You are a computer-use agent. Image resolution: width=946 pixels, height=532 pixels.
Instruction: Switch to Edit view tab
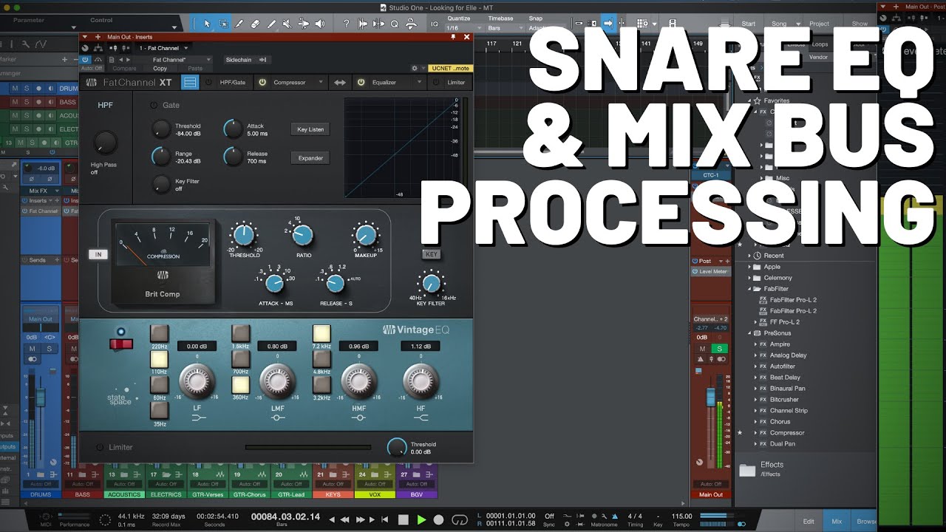[x=809, y=521]
